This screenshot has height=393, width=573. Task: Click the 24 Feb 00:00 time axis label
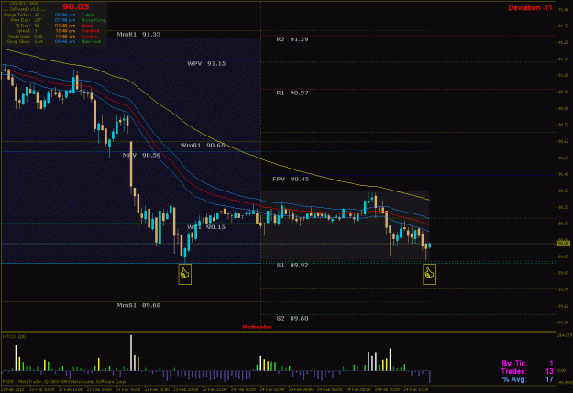pyautogui.click(x=243, y=389)
